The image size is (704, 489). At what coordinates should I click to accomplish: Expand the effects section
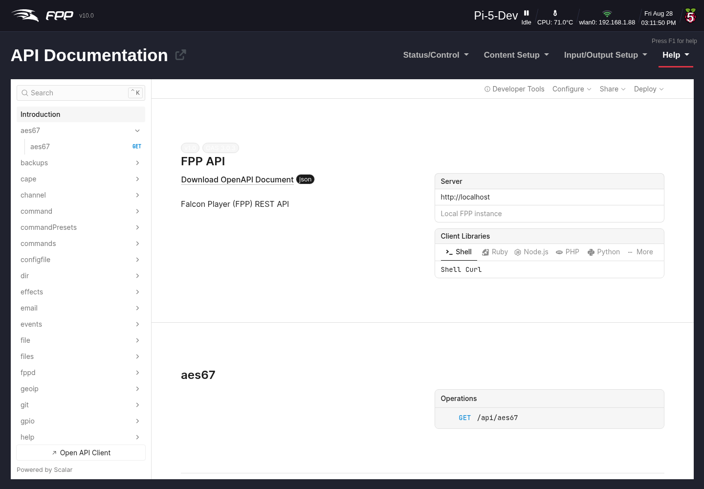81,292
